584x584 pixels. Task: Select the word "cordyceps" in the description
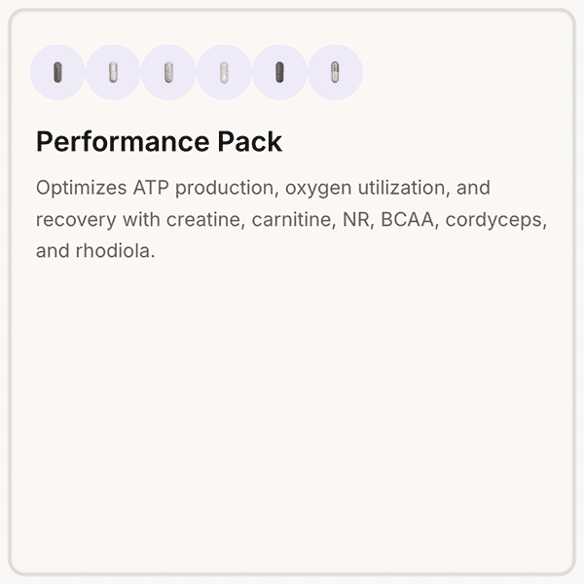click(500, 220)
